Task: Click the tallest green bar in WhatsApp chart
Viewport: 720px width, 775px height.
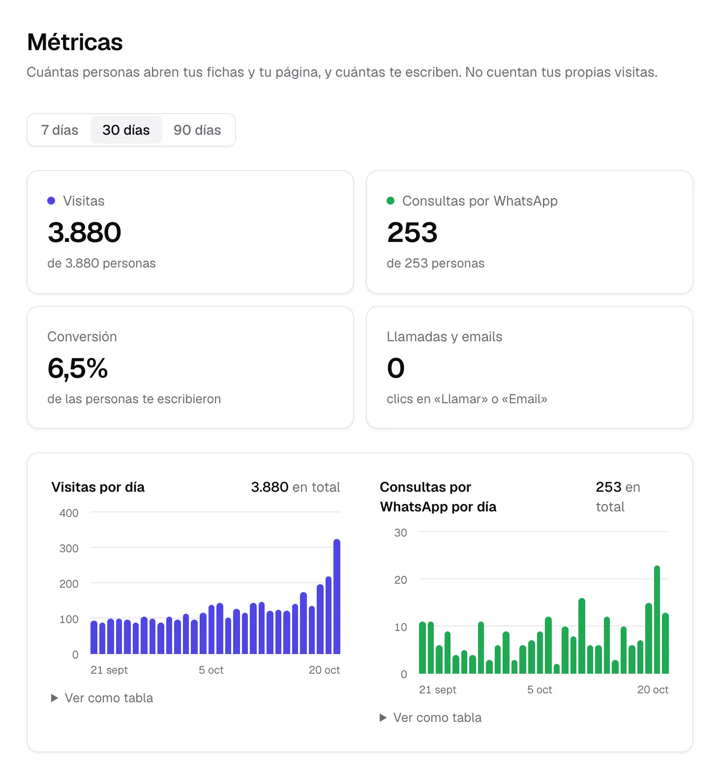Action: [x=657, y=620]
